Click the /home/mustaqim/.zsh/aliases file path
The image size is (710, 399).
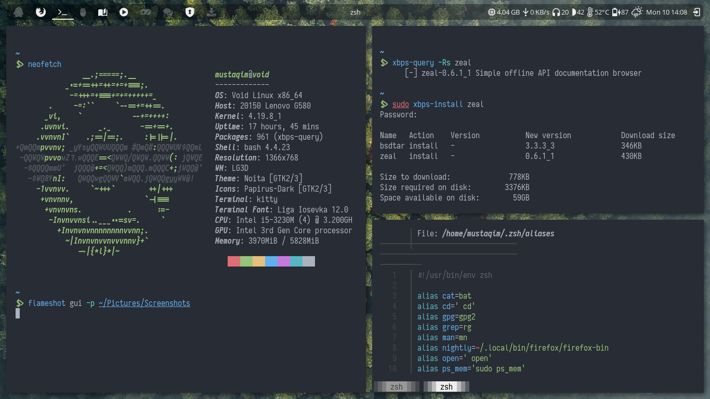(498, 234)
